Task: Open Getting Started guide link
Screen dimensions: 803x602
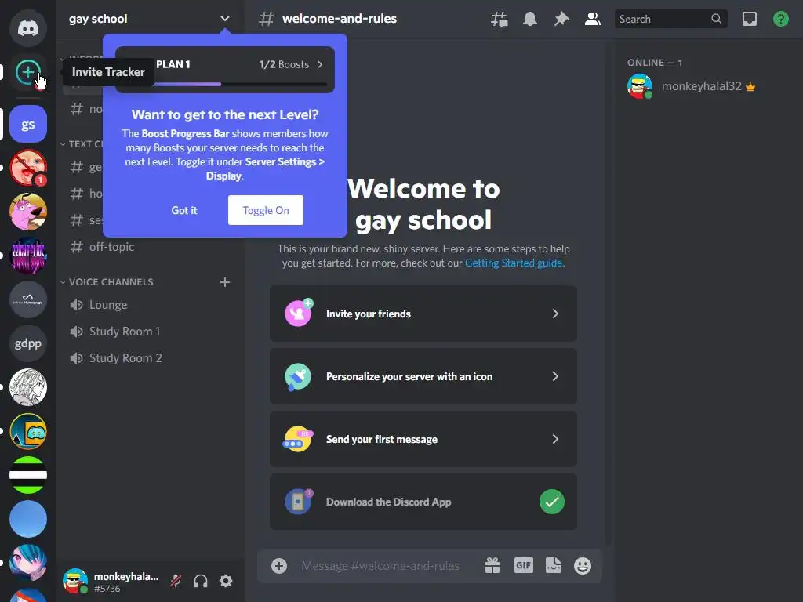Action: tap(514, 263)
